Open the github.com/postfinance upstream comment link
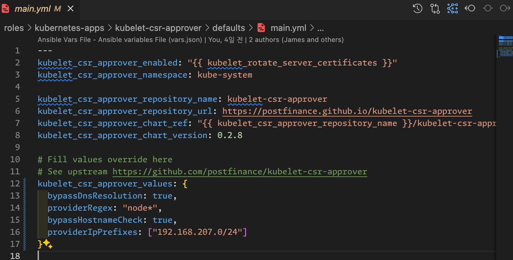Image resolution: width=513 pixels, height=260 pixels. [x=240, y=171]
